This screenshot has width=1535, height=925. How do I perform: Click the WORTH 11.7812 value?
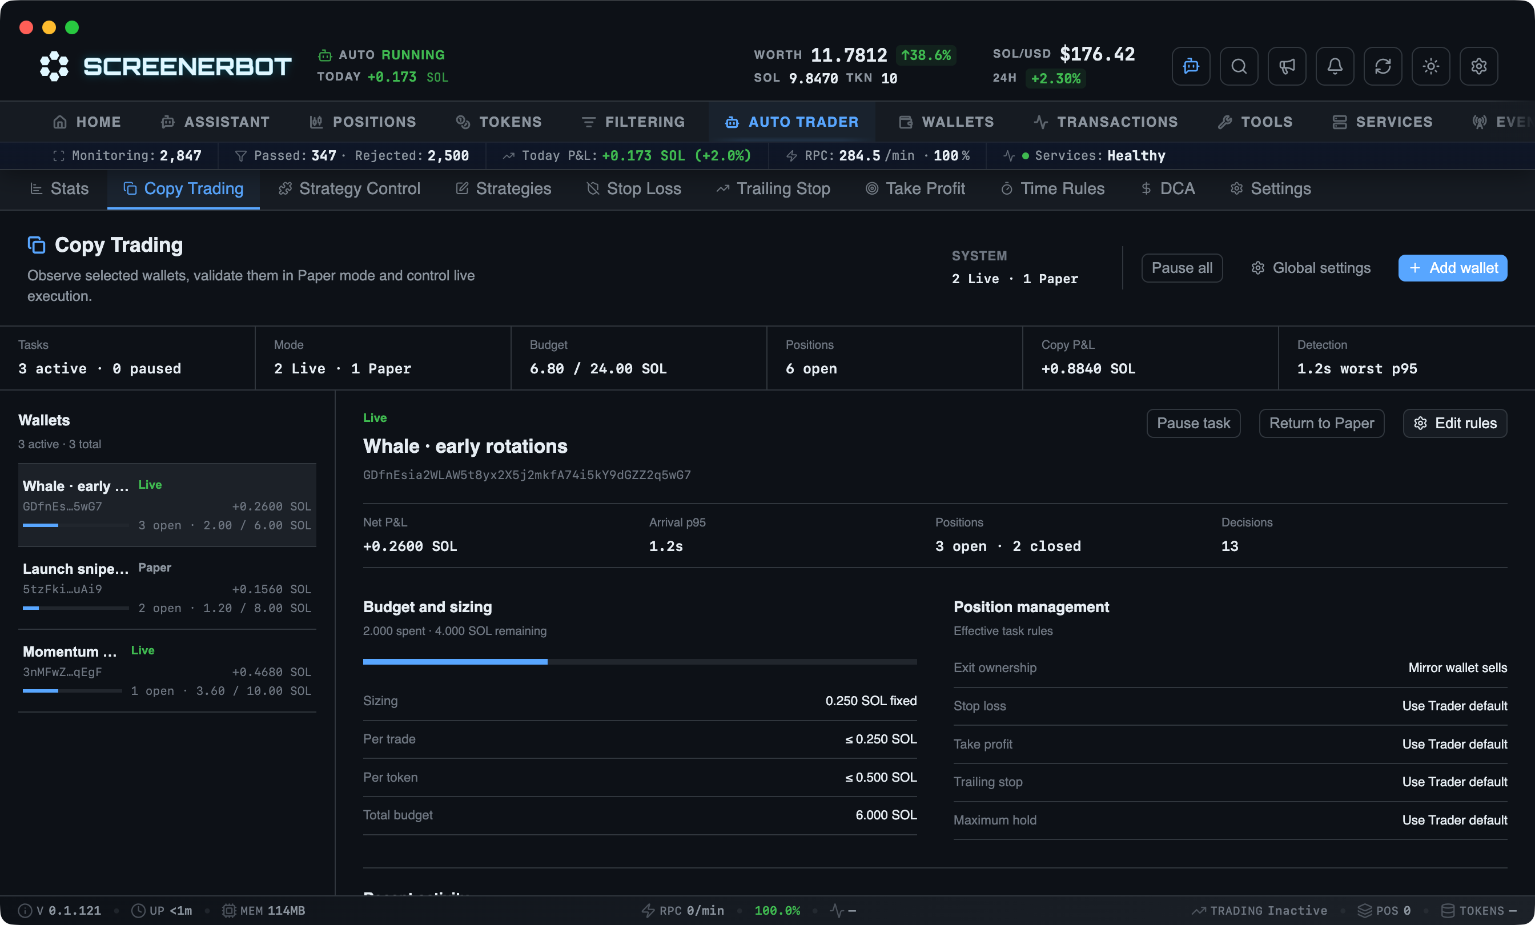coord(848,55)
